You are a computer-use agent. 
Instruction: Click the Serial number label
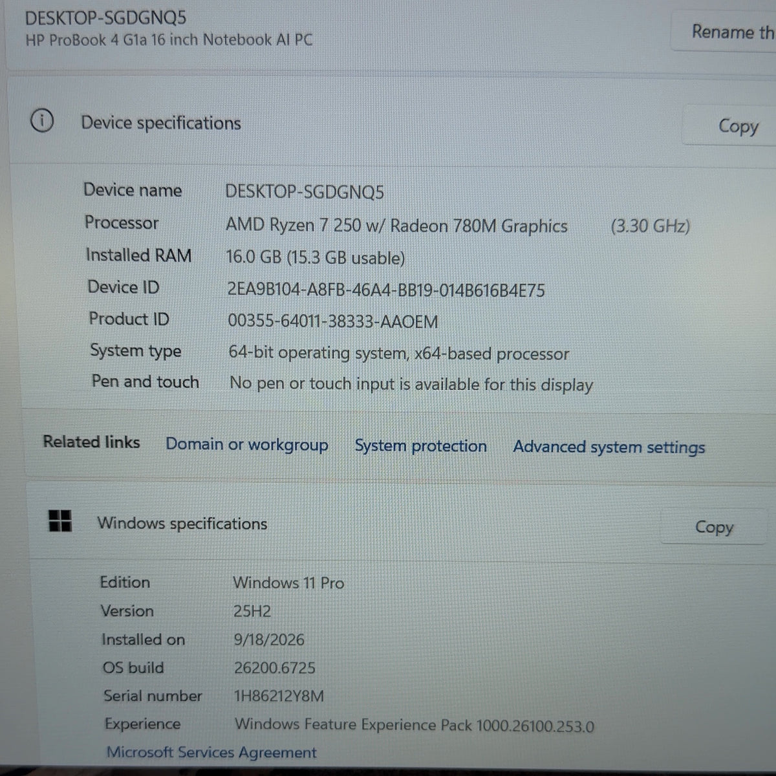[153, 696]
